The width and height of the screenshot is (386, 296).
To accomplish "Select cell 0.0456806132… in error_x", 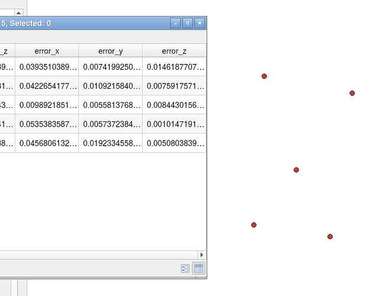I will [47, 143].
